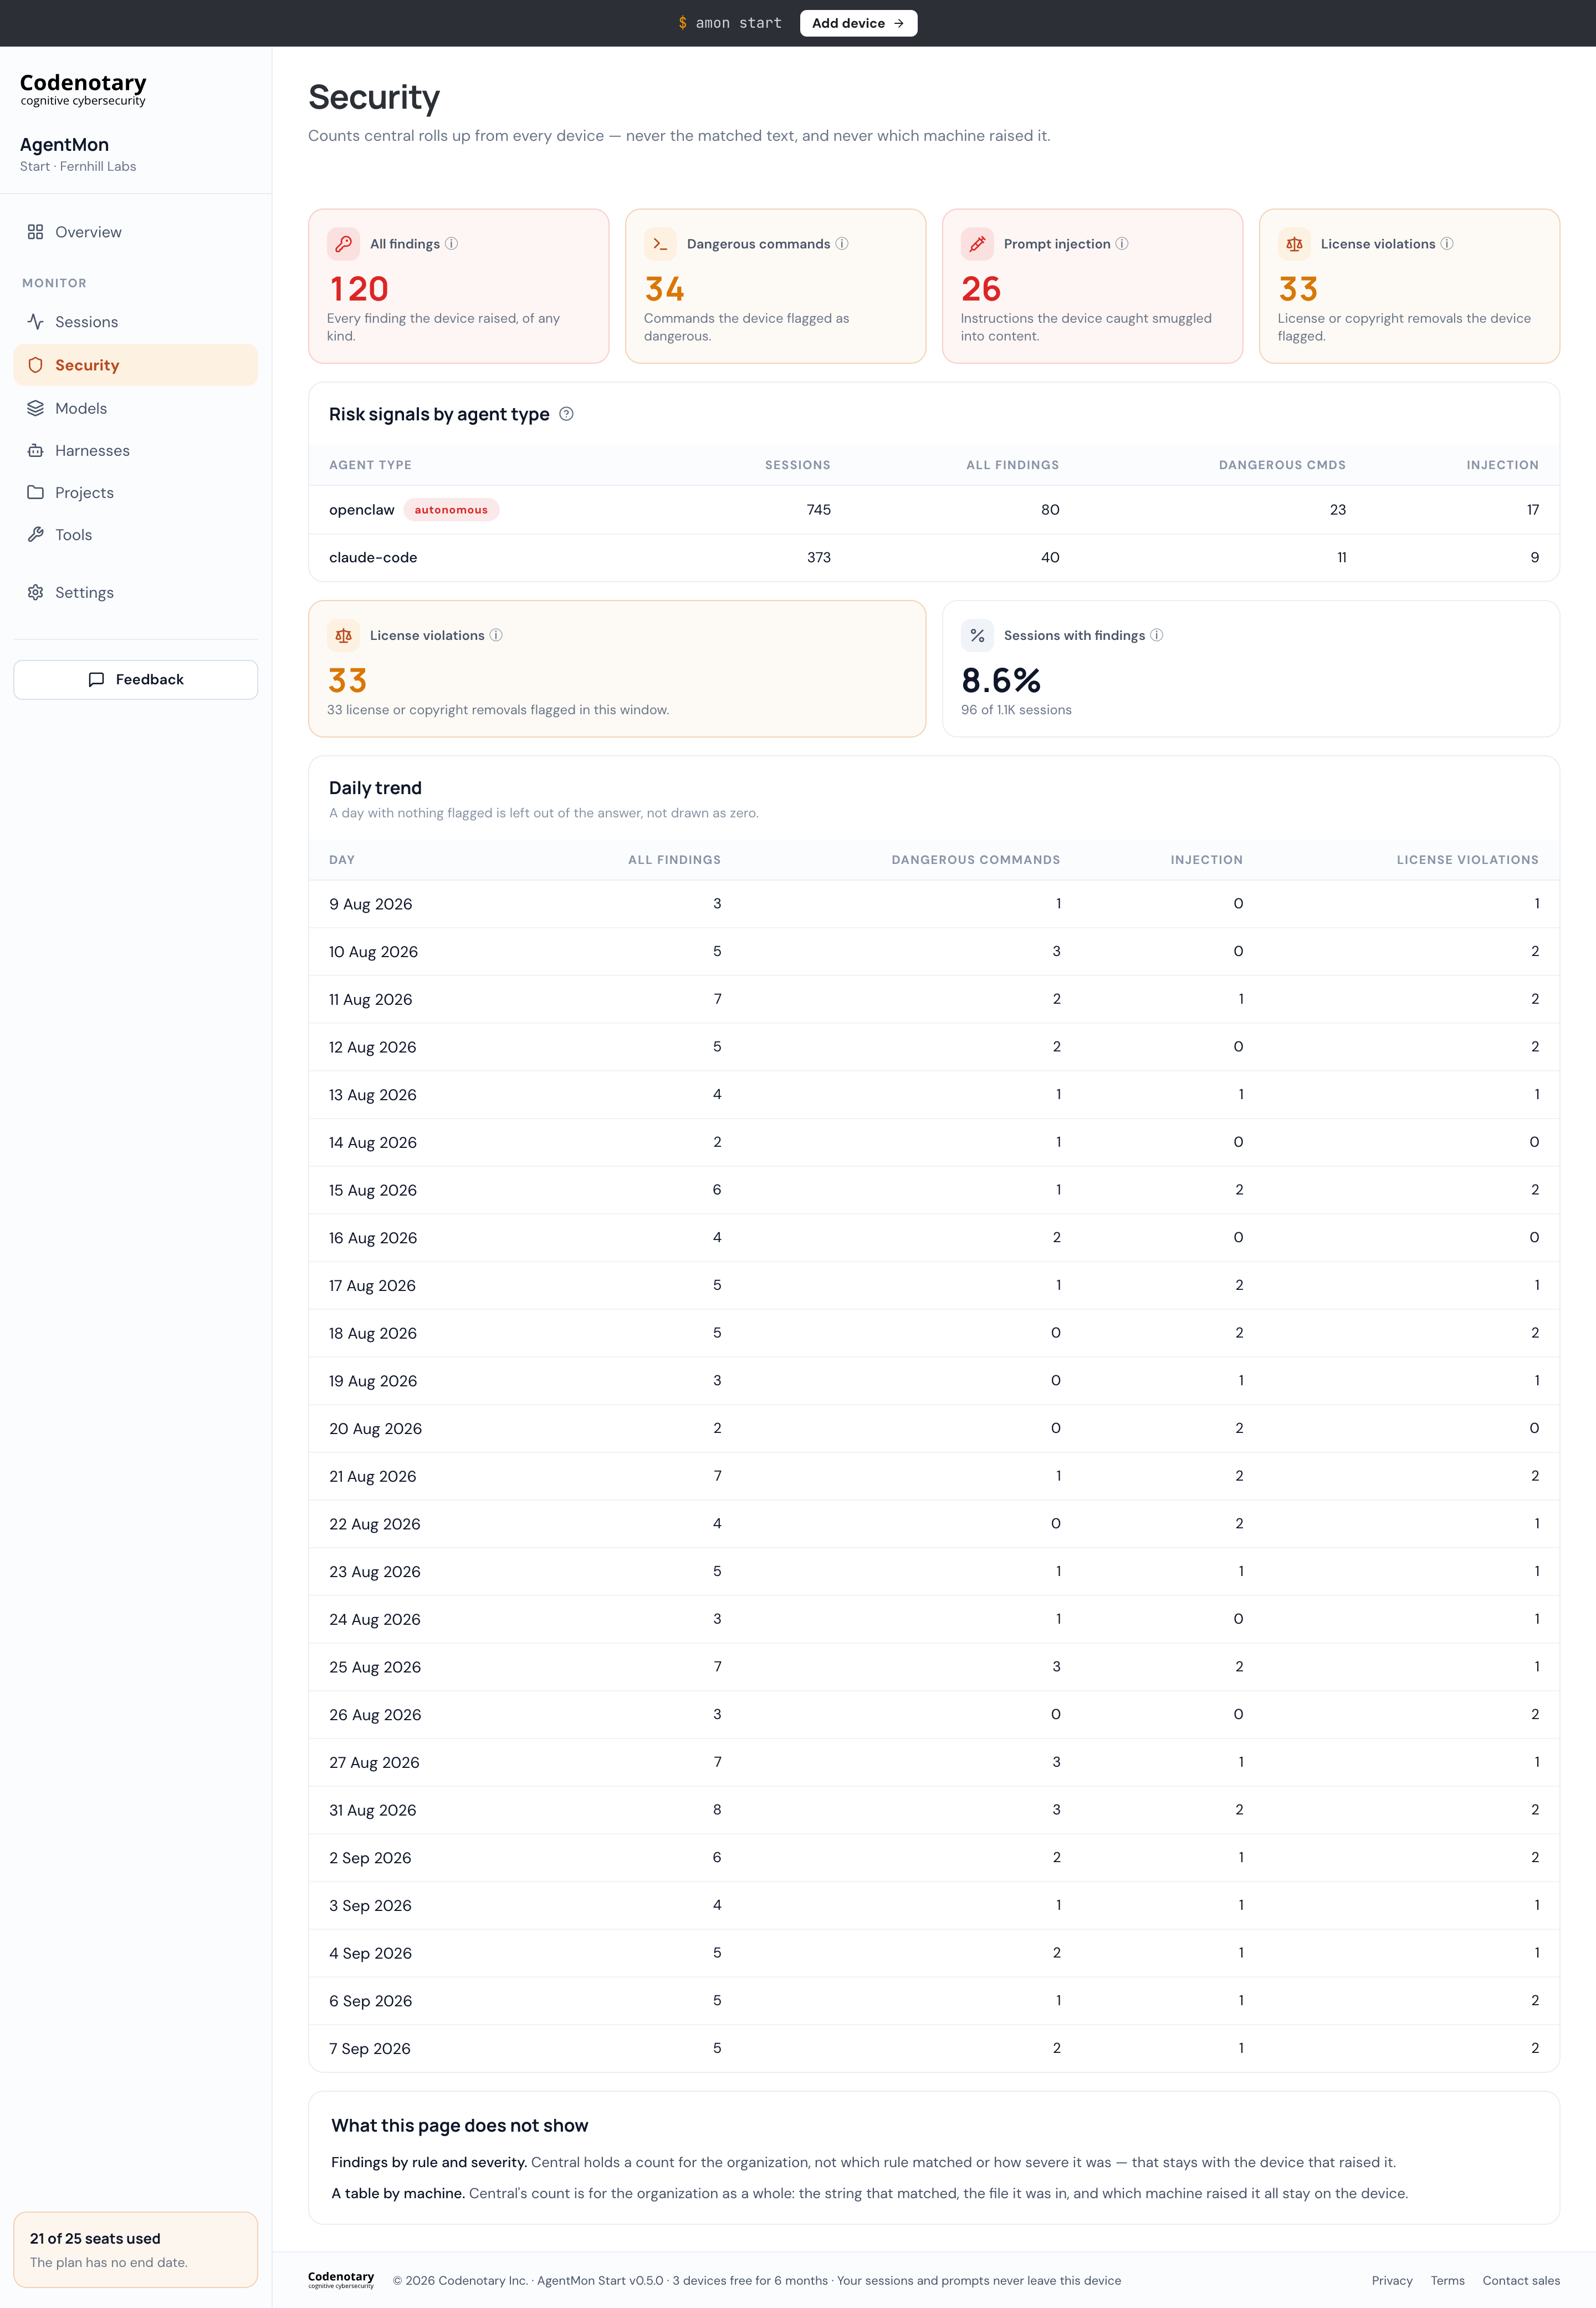Click the Sessions column header in Risk signals
1596x2308 pixels.
[x=797, y=465]
